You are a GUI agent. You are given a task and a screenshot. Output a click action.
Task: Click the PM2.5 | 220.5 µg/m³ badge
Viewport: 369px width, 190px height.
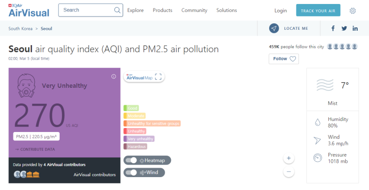click(36, 136)
